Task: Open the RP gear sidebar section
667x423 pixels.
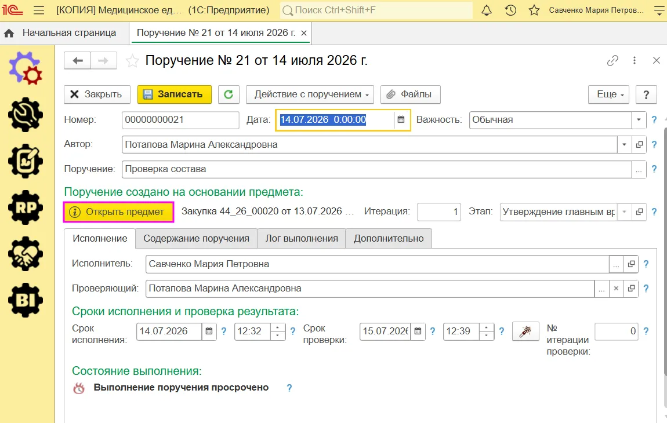Action: coord(26,207)
